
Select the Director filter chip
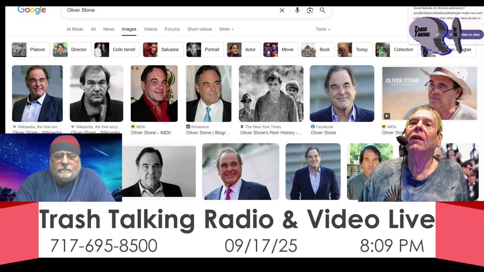72,49
